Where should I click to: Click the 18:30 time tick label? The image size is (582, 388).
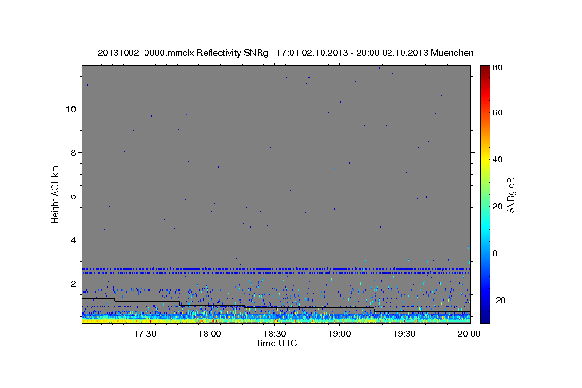pos(275,334)
